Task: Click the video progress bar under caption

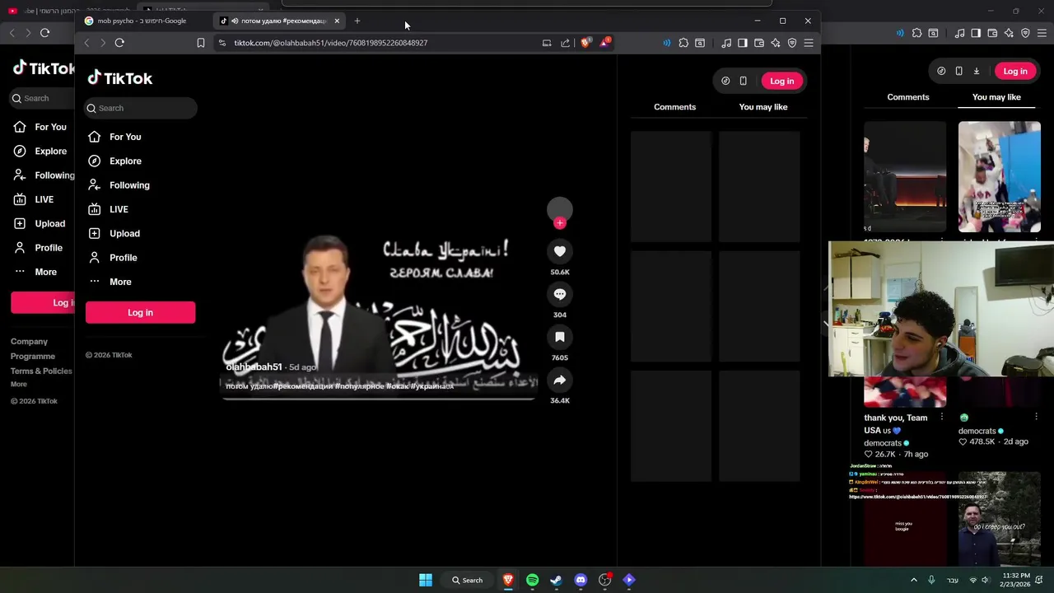Action: [x=380, y=399]
